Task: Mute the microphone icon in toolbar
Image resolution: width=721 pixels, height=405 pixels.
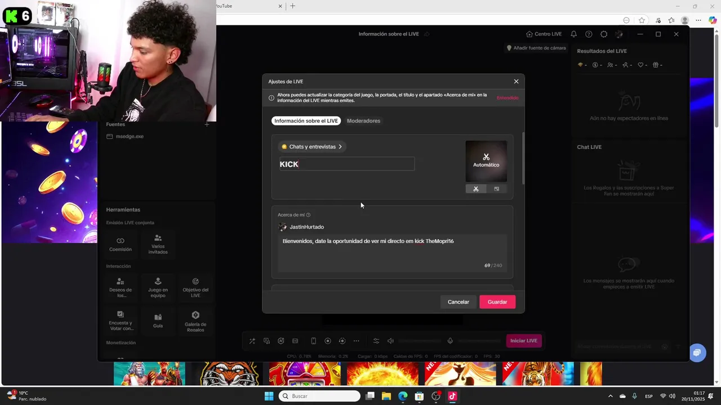Action: pyautogui.click(x=450, y=341)
